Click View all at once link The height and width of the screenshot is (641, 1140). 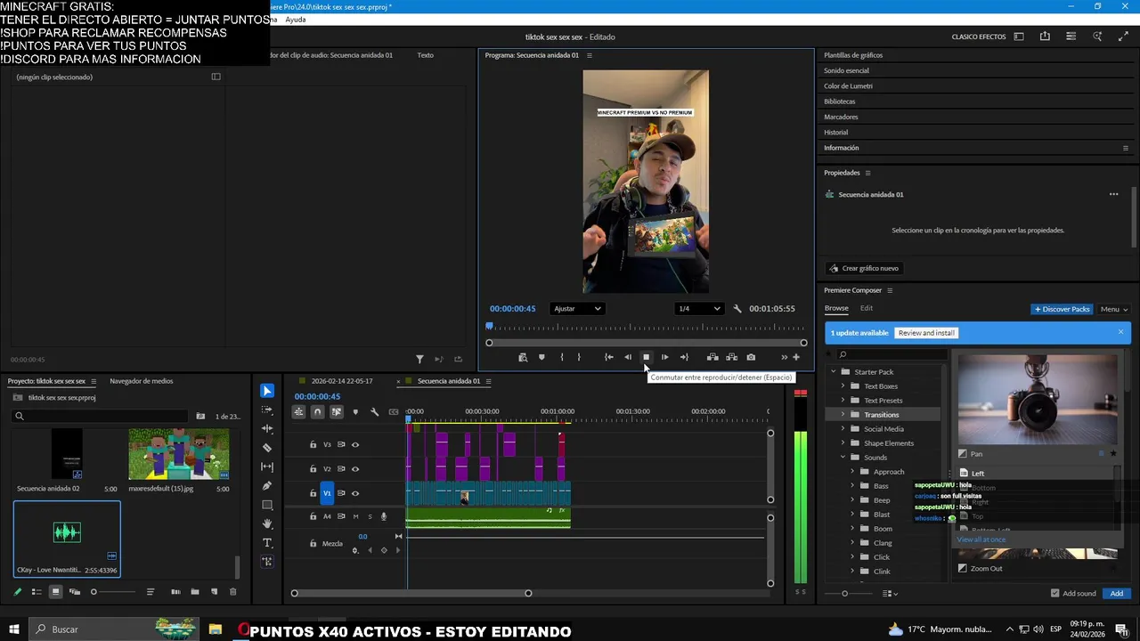tap(981, 540)
